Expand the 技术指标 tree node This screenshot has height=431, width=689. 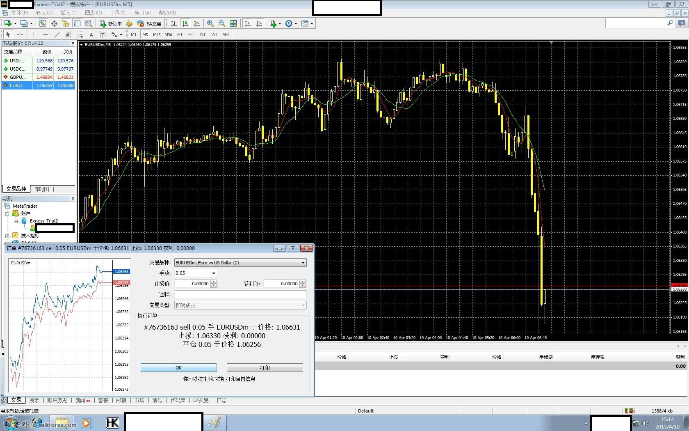(7, 236)
